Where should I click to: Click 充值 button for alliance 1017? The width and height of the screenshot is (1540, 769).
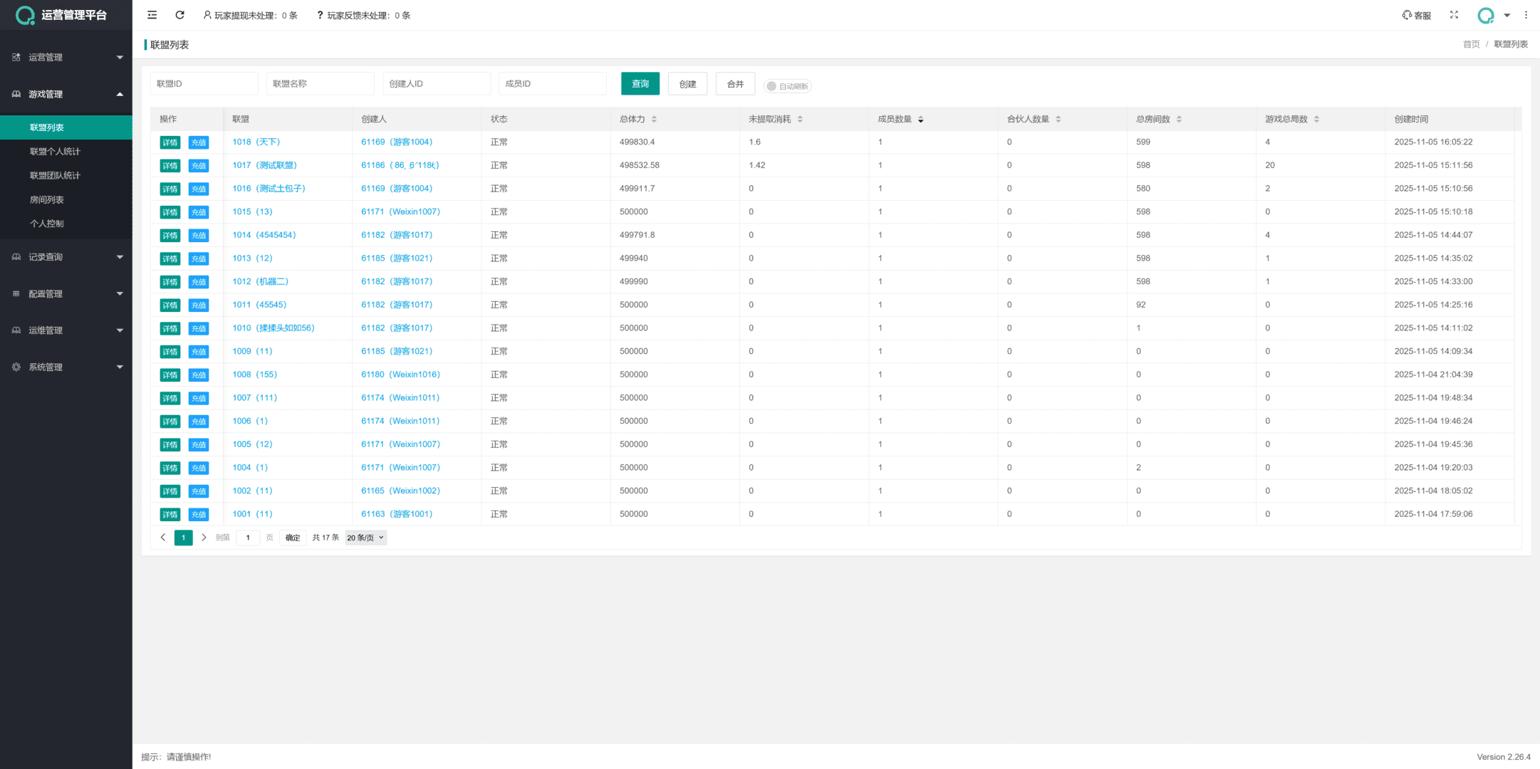click(198, 166)
